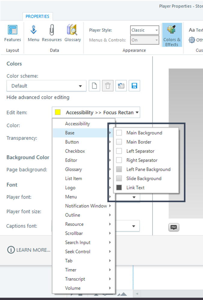Viewport: 203px width, 300px height.
Task: Click the delete color scheme trash icon
Action: click(x=108, y=86)
